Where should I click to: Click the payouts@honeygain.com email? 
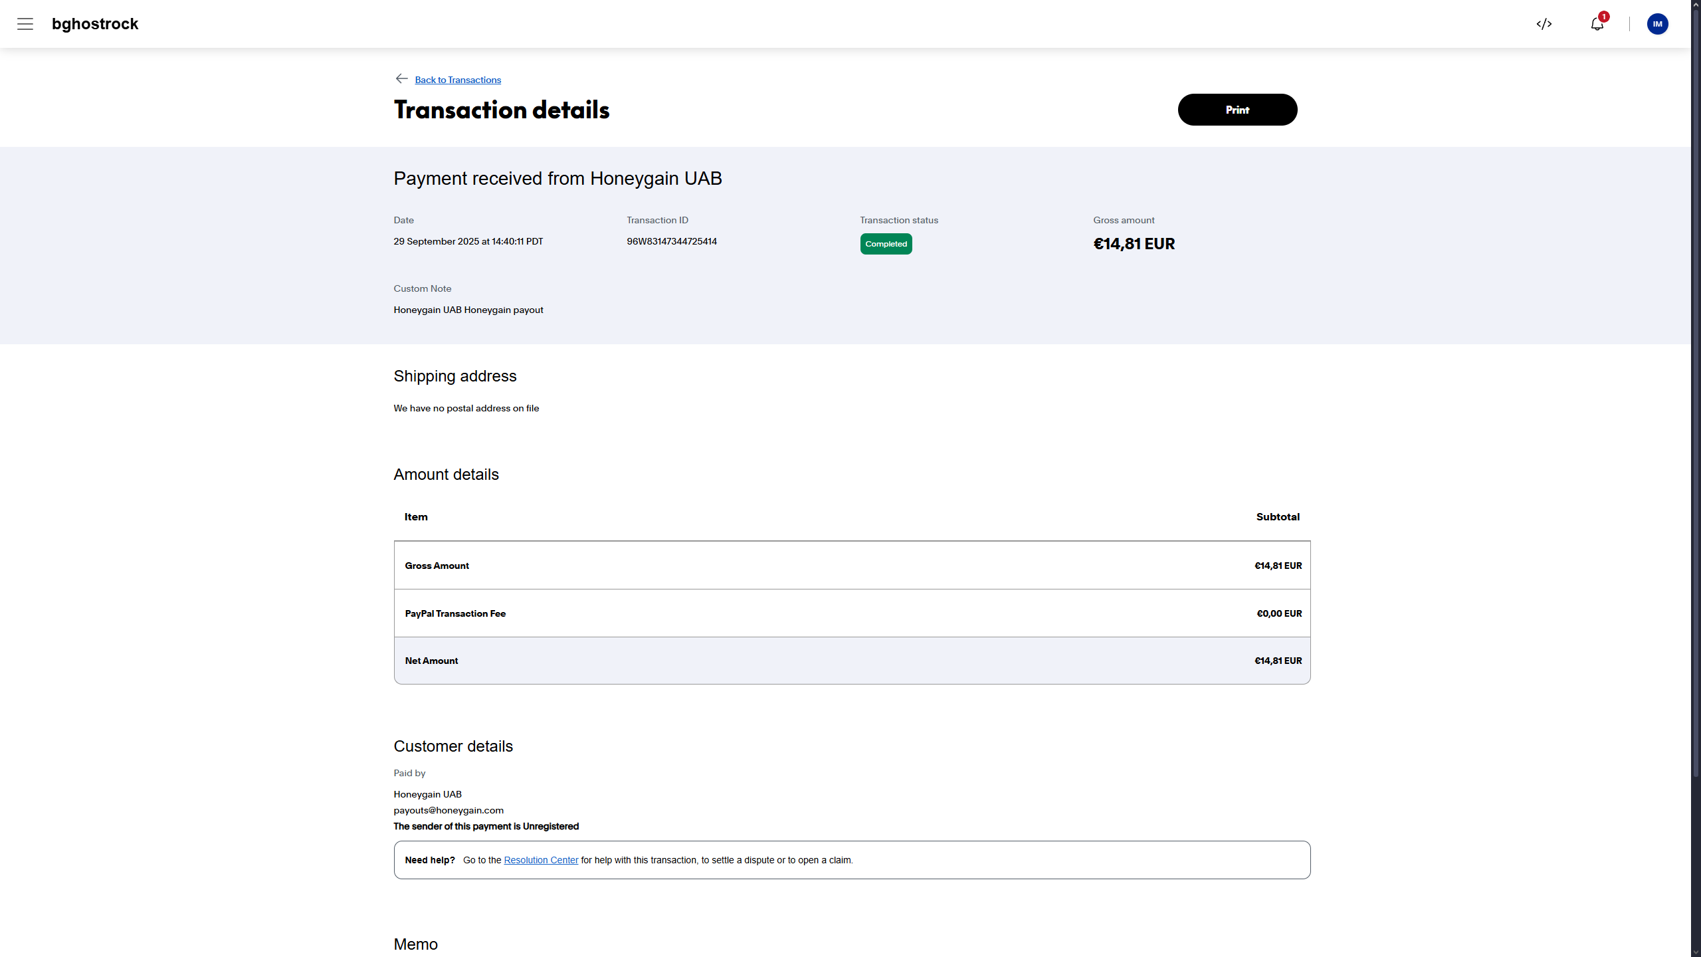pyautogui.click(x=449, y=810)
